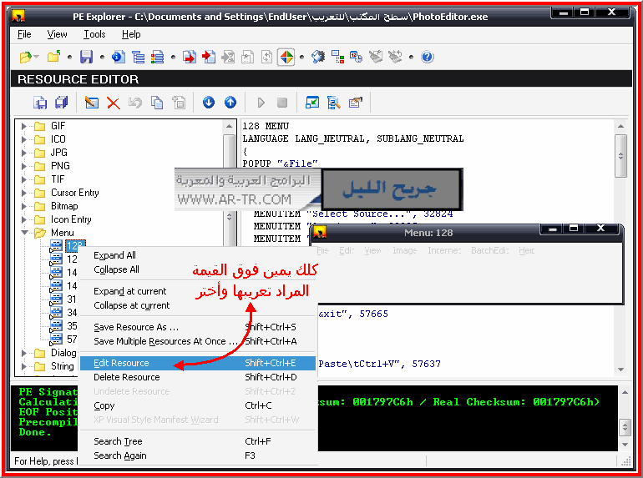Click the Edit Resource pencil icon
Viewport: 643px width, 478px height.
(x=92, y=103)
